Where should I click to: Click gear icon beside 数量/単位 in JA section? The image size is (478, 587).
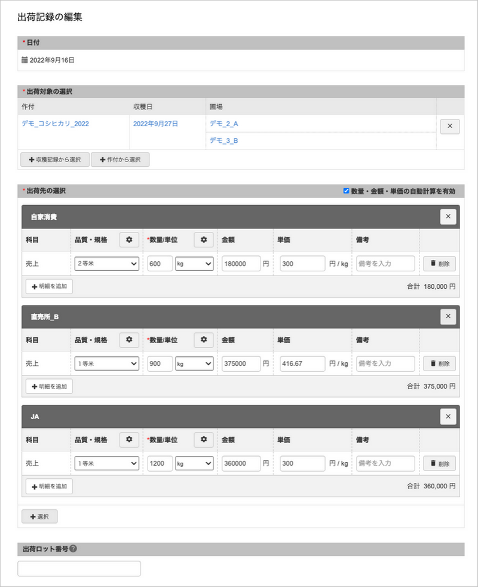pos(204,440)
